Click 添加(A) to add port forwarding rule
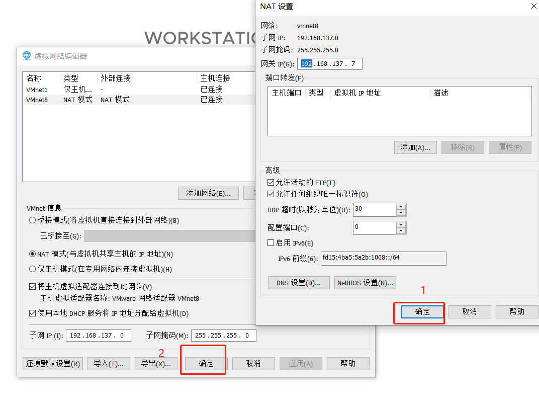This screenshot has width=539, height=412. click(x=415, y=147)
